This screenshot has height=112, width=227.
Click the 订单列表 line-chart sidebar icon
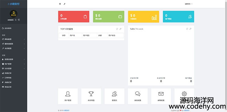3,78
